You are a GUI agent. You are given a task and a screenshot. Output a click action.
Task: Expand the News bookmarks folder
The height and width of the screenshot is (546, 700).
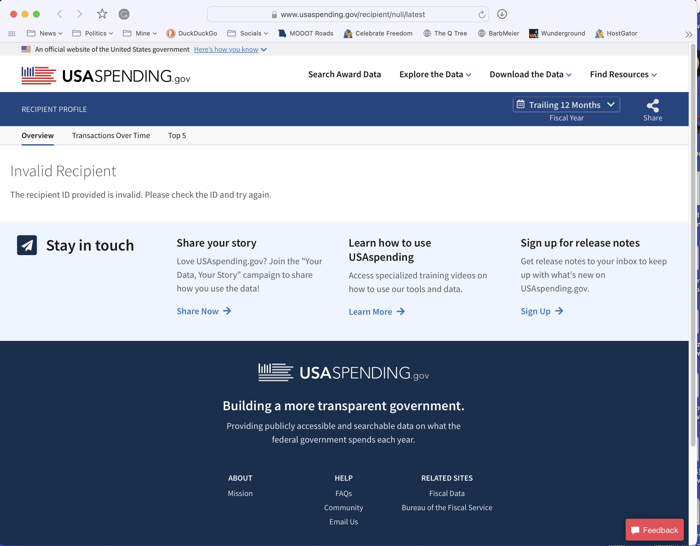click(x=45, y=33)
